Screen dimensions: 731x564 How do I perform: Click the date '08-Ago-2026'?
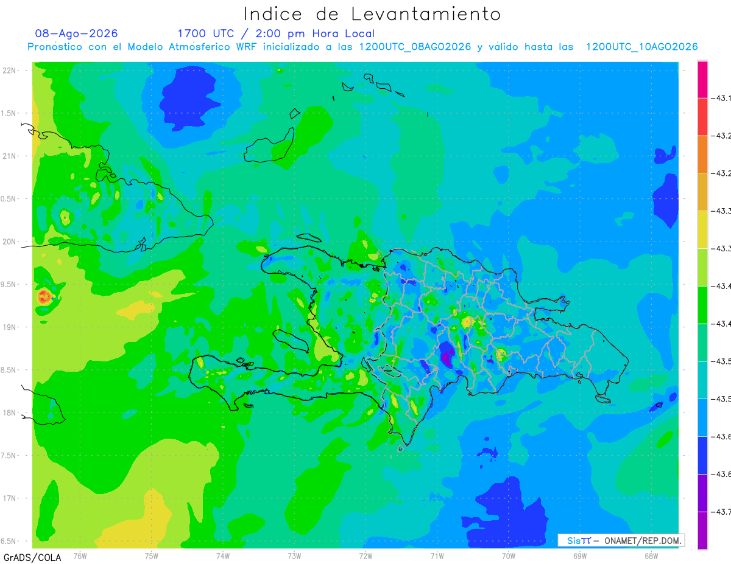[x=77, y=33]
